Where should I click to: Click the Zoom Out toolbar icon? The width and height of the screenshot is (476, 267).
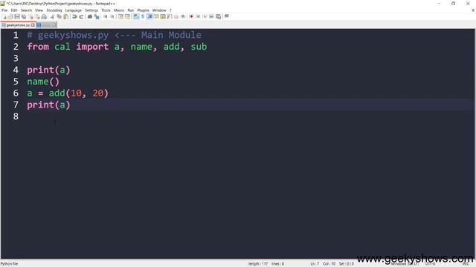[112, 16]
